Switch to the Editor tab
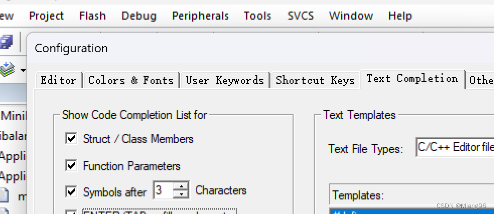 click(x=58, y=80)
